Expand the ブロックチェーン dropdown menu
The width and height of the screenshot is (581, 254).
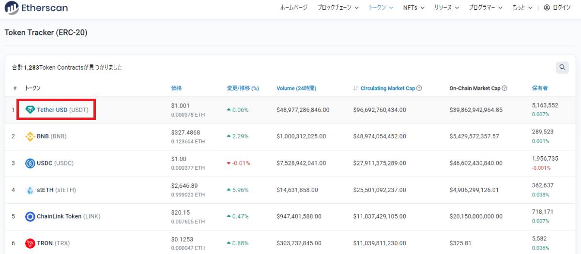[338, 8]
